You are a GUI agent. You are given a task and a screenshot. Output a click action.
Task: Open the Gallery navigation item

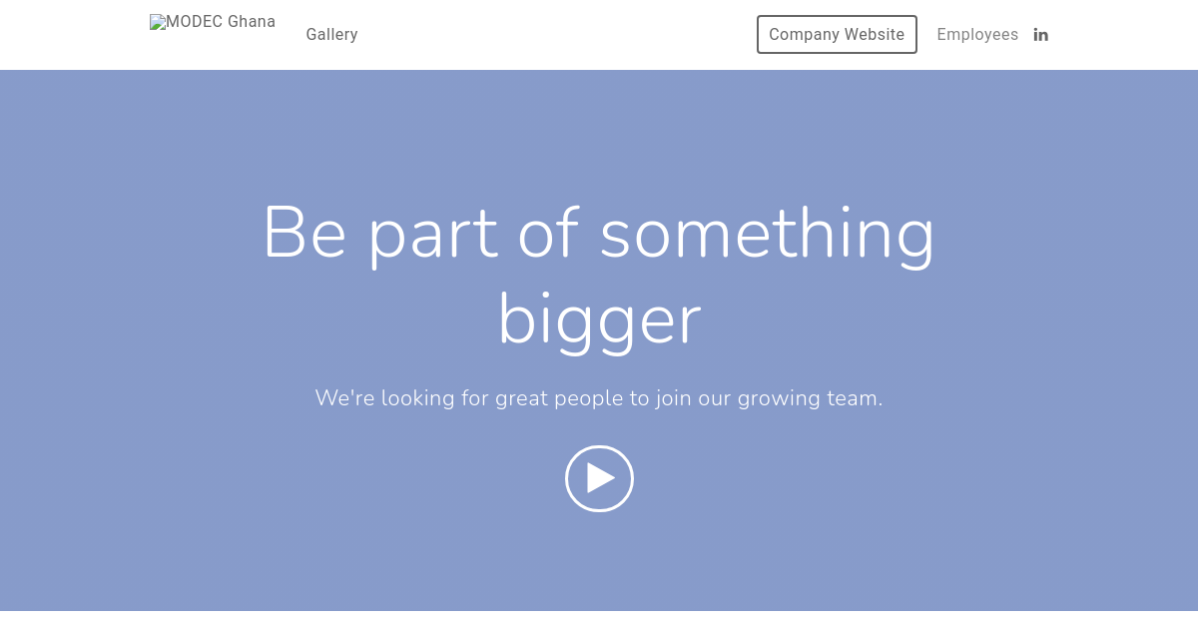331,34
